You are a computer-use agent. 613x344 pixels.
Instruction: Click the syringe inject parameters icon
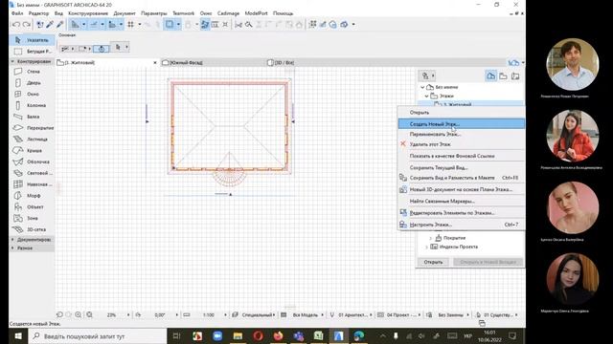[59, 25]
